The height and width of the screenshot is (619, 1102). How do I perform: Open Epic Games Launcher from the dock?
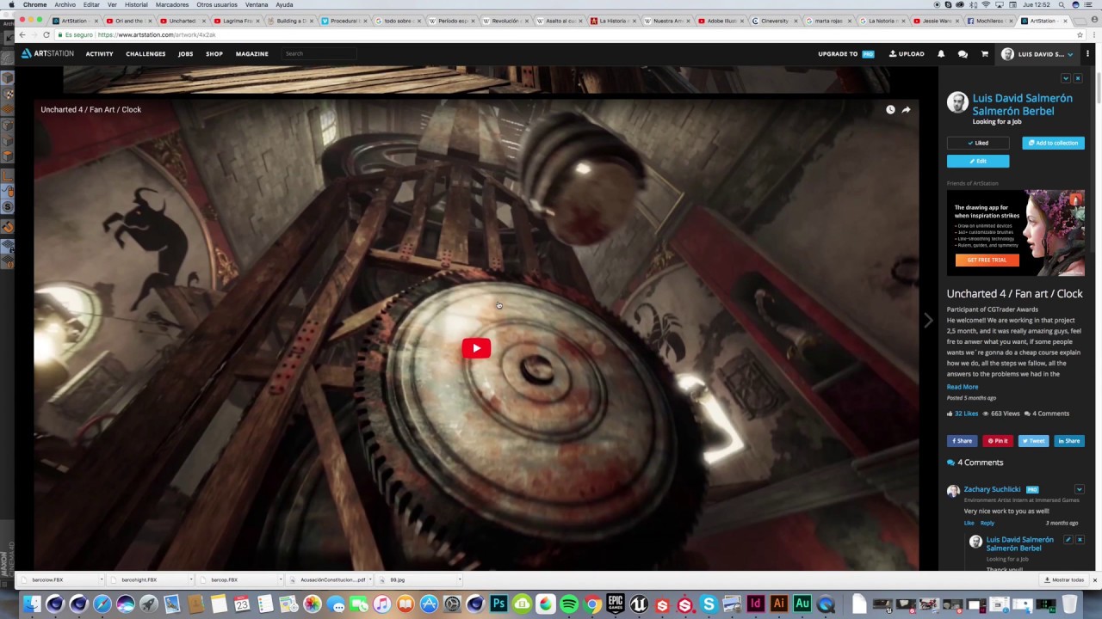(616, 604)
